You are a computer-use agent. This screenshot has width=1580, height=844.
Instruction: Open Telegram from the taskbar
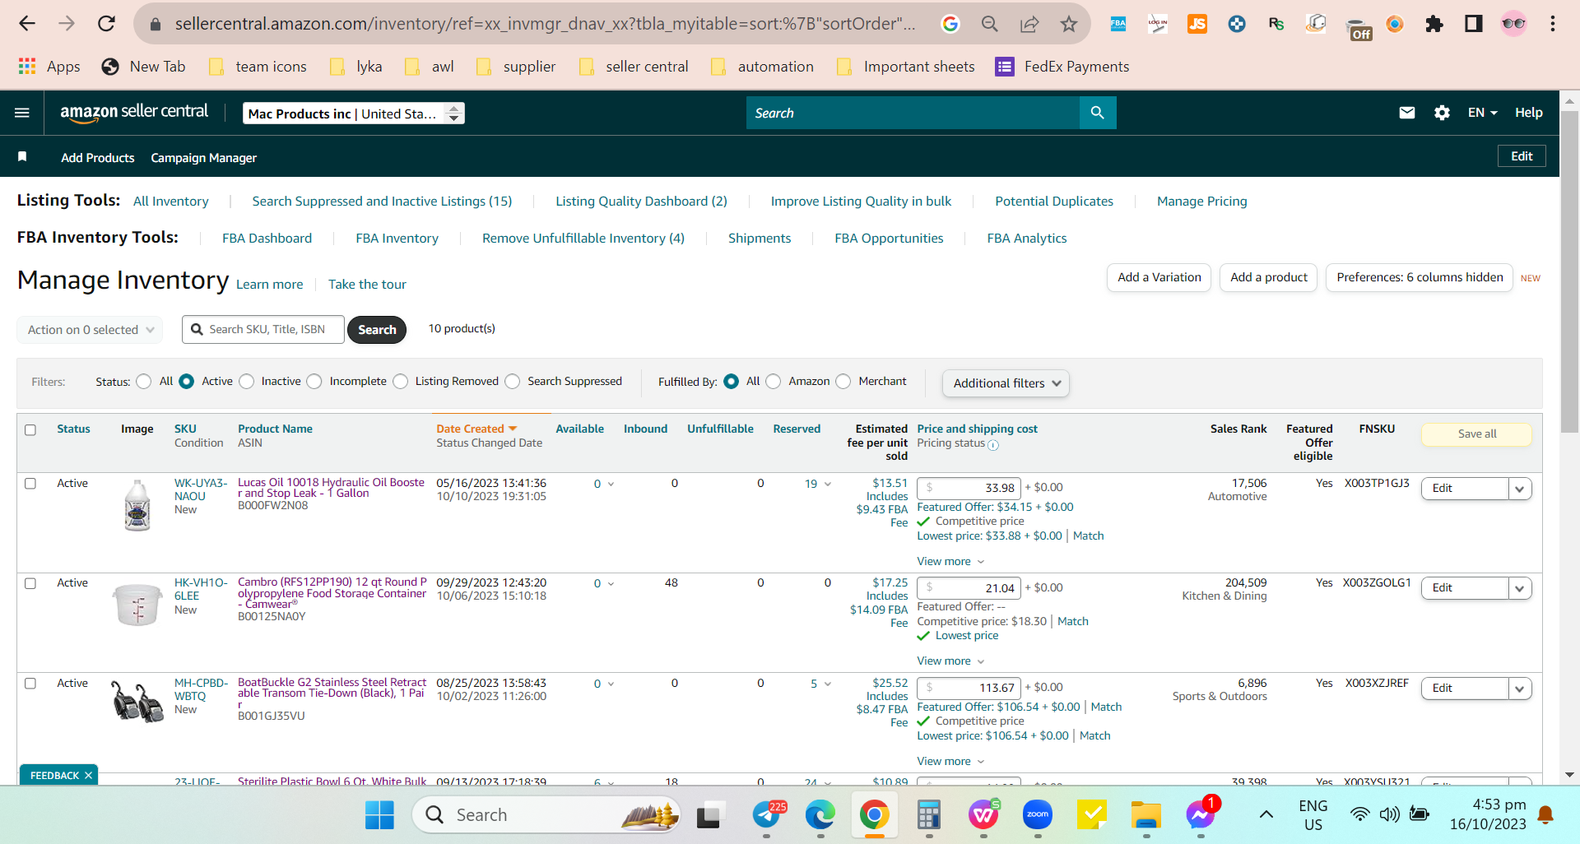768,815
